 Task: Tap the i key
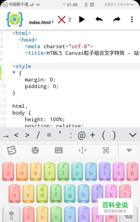tap(105, 171)
